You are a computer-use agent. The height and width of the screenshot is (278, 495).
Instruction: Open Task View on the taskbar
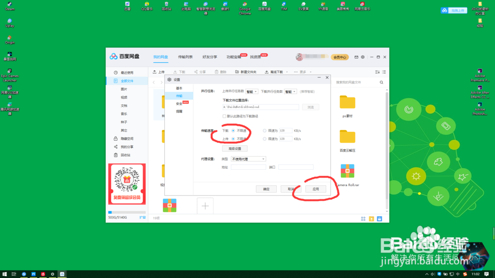14,274
